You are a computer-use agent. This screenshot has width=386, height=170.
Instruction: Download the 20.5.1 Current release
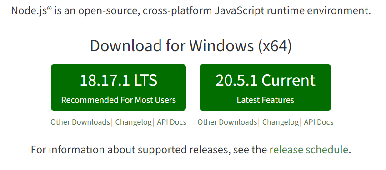[x=265, y=87]
